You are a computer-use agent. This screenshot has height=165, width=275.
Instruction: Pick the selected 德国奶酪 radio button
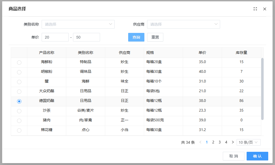[x=19, y=101]
